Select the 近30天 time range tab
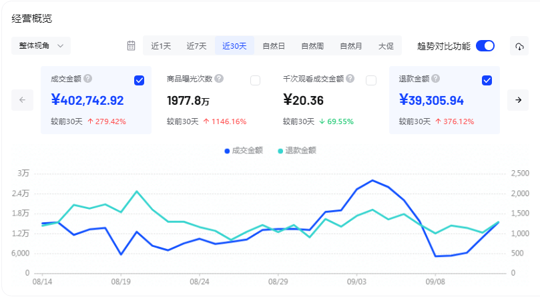The height and width of the screenshot is (301, 540). (234, 46)
